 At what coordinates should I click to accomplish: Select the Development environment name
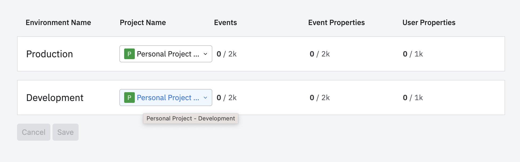[x=55, y=98]
